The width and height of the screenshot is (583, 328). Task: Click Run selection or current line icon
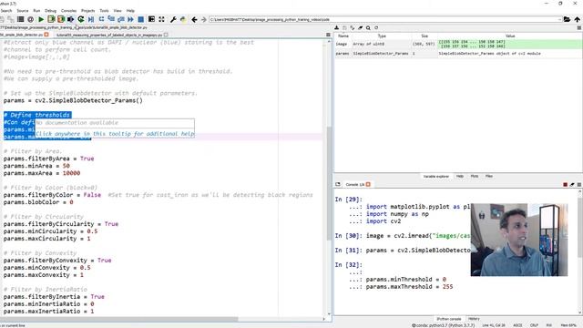pos(71,19)
